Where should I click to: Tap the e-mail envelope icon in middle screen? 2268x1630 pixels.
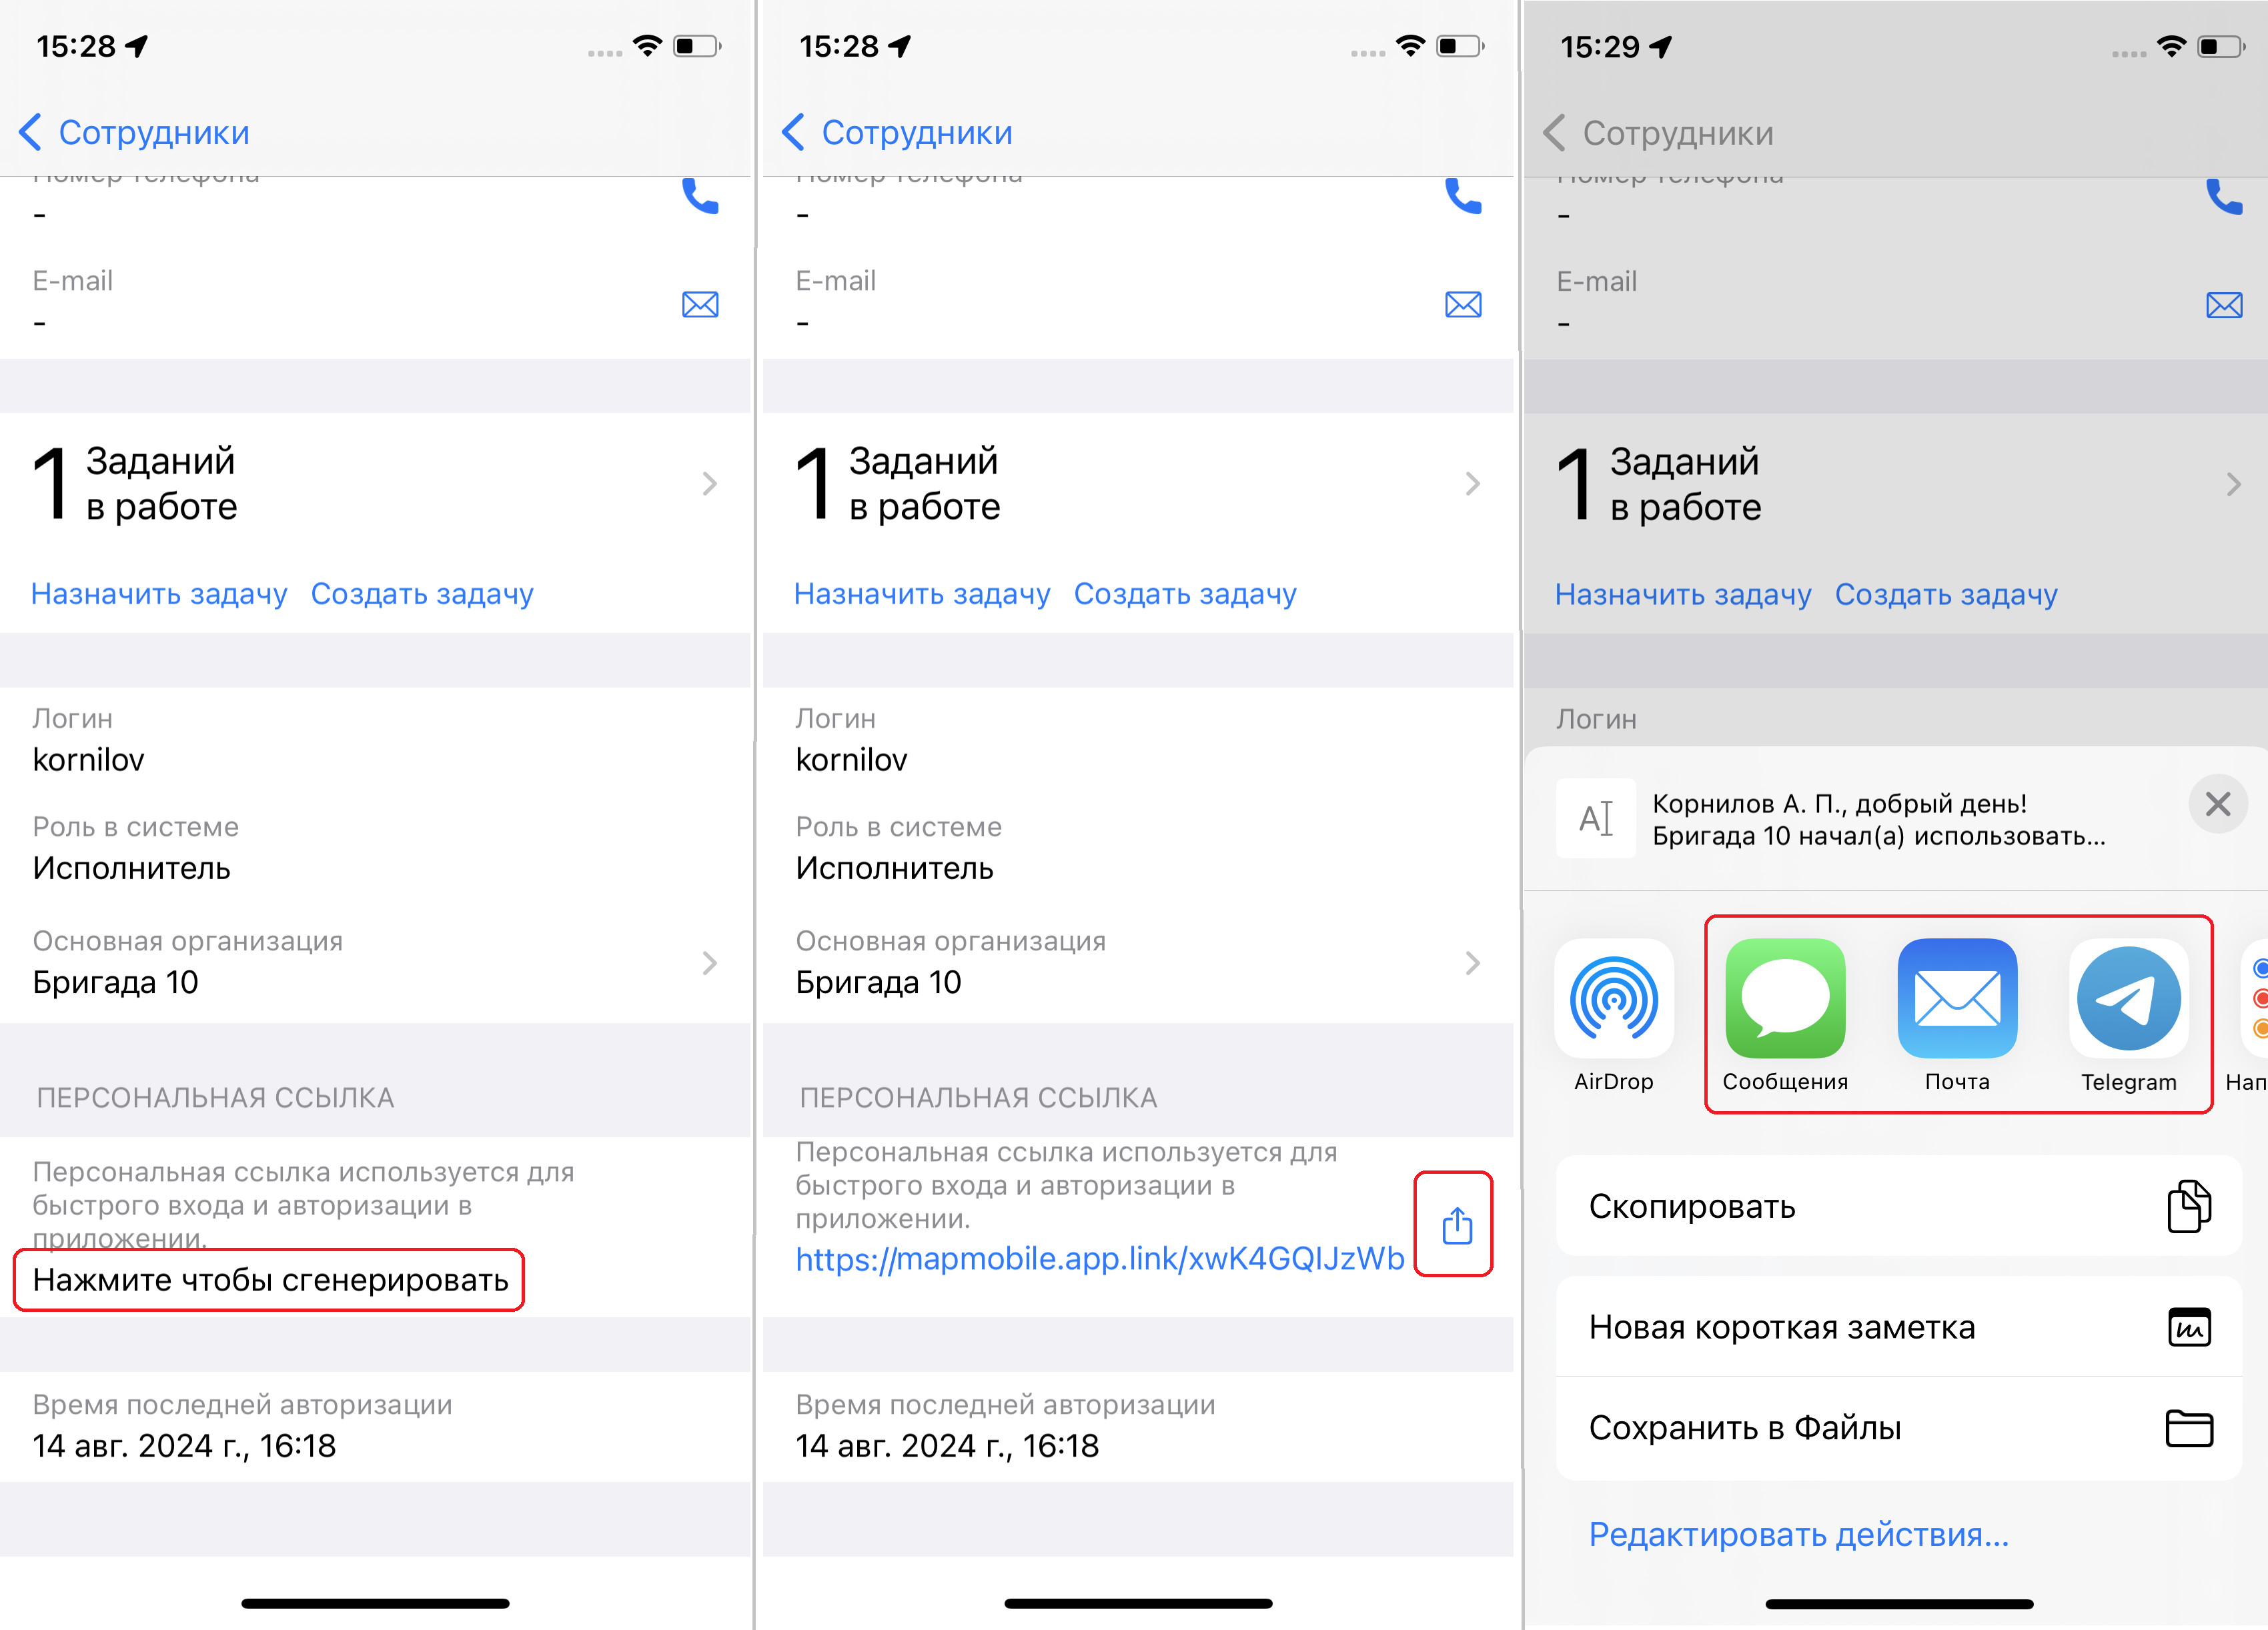pos(1463,304)
